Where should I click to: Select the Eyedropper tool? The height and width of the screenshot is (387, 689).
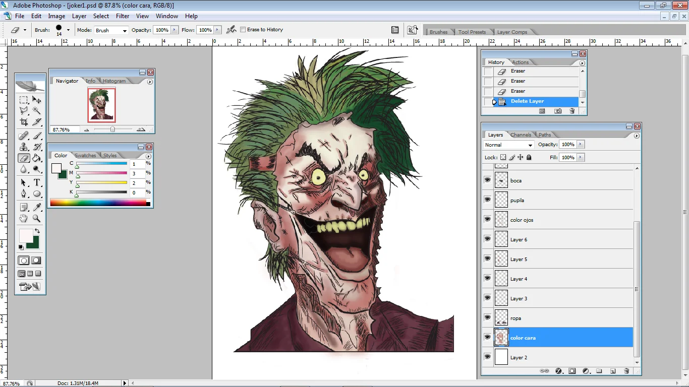[37, 207]
